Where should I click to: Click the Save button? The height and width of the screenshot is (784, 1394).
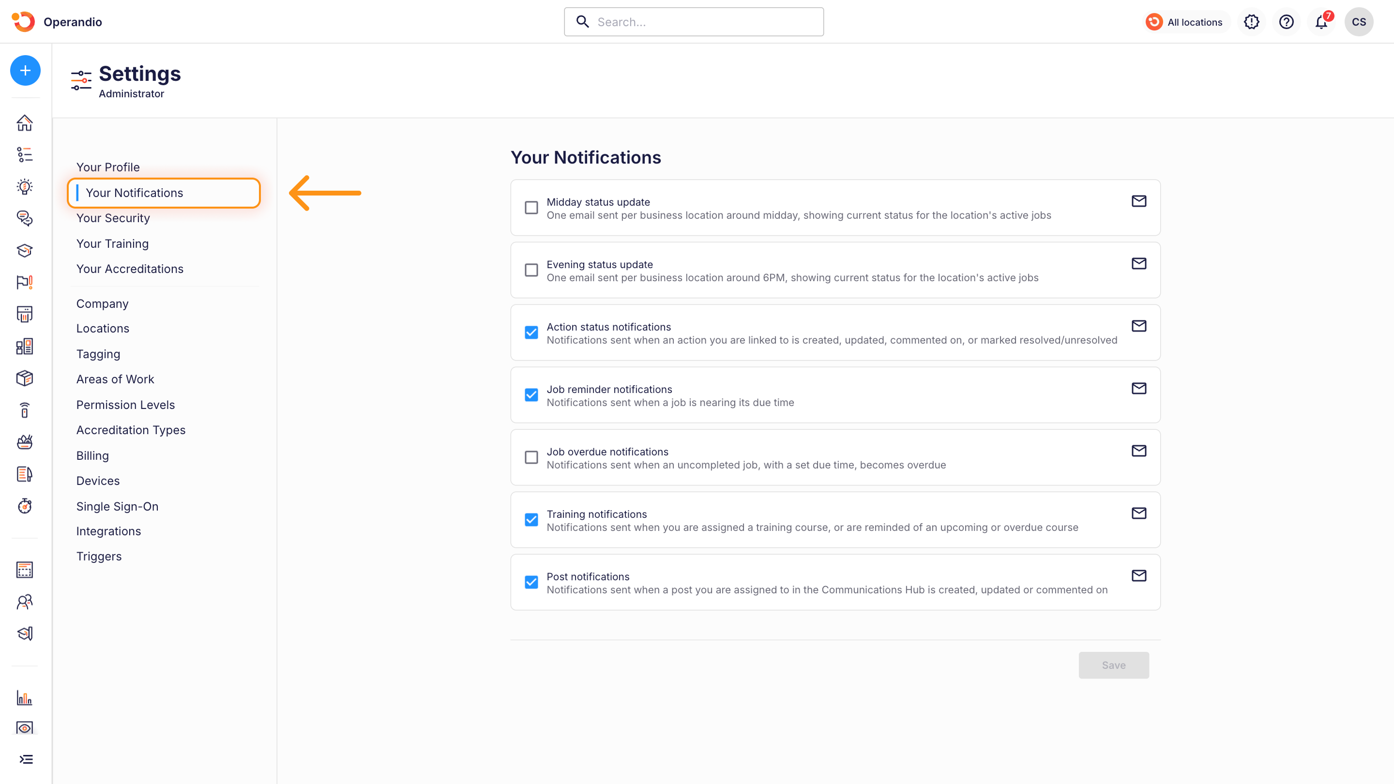tap(1114, 665)
